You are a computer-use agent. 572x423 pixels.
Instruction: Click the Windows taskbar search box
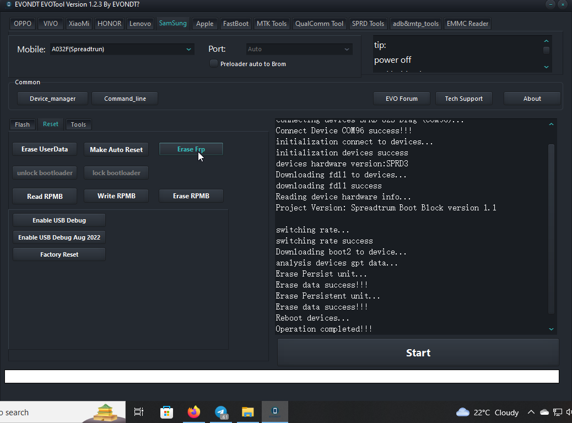click(63, 412)
